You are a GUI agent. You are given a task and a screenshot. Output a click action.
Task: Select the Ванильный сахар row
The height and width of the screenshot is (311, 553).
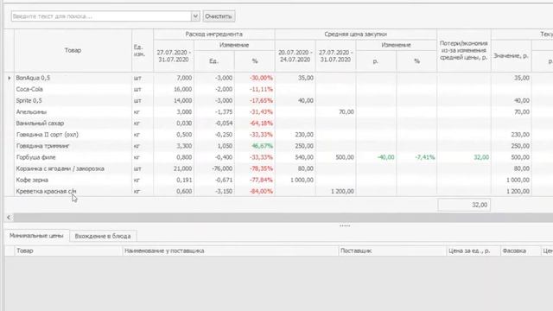(278, 123)
